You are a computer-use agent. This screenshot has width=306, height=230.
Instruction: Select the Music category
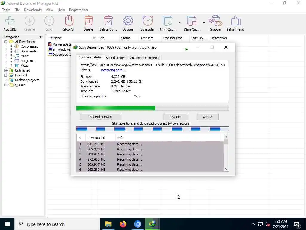coord(25,56)
